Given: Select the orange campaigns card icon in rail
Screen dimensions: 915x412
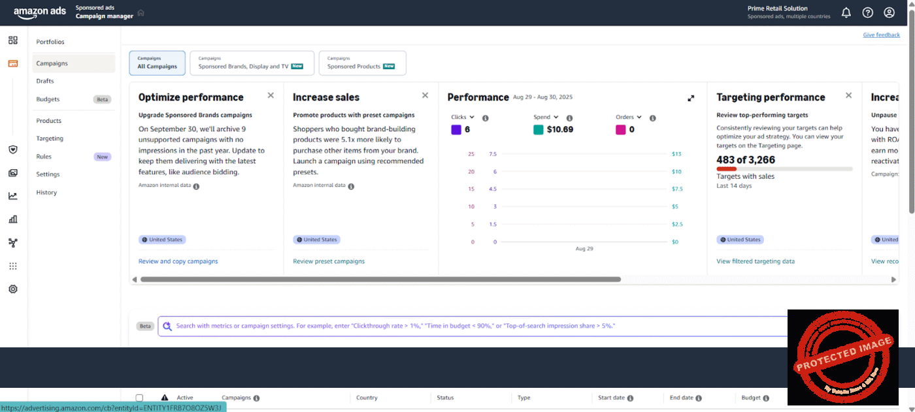Looking at the screenshot, I should [x=13, y=63].
